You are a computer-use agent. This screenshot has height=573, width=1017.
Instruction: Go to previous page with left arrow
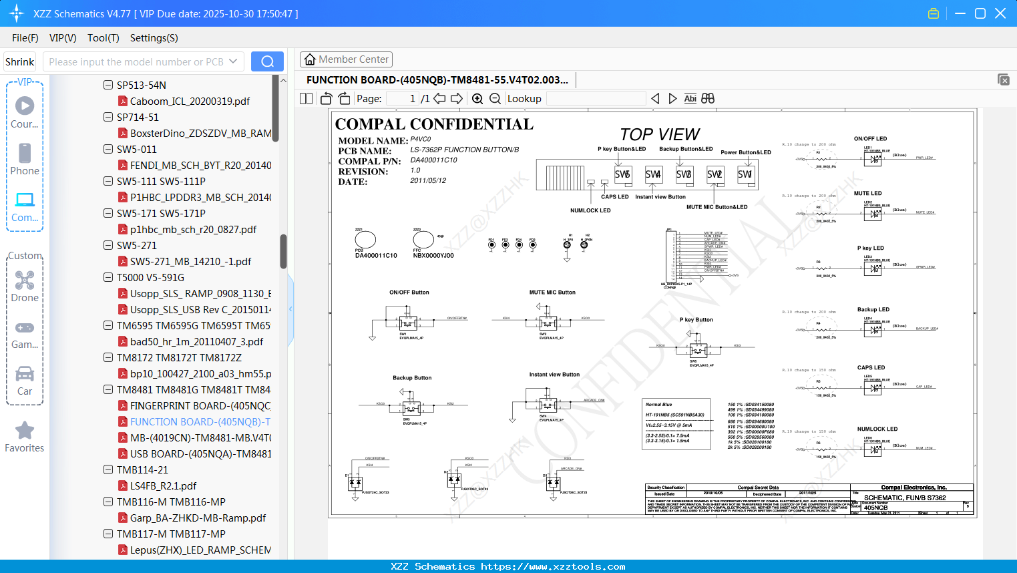(439, 99)
